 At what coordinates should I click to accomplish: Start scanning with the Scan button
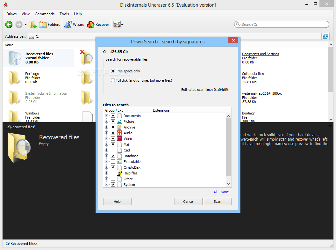[x=218, y=202]
